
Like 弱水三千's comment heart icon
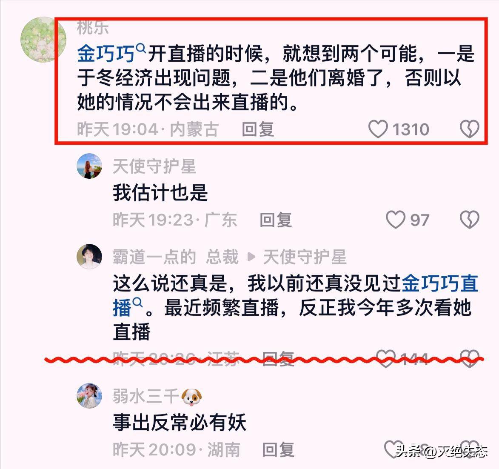coord(393,449)
